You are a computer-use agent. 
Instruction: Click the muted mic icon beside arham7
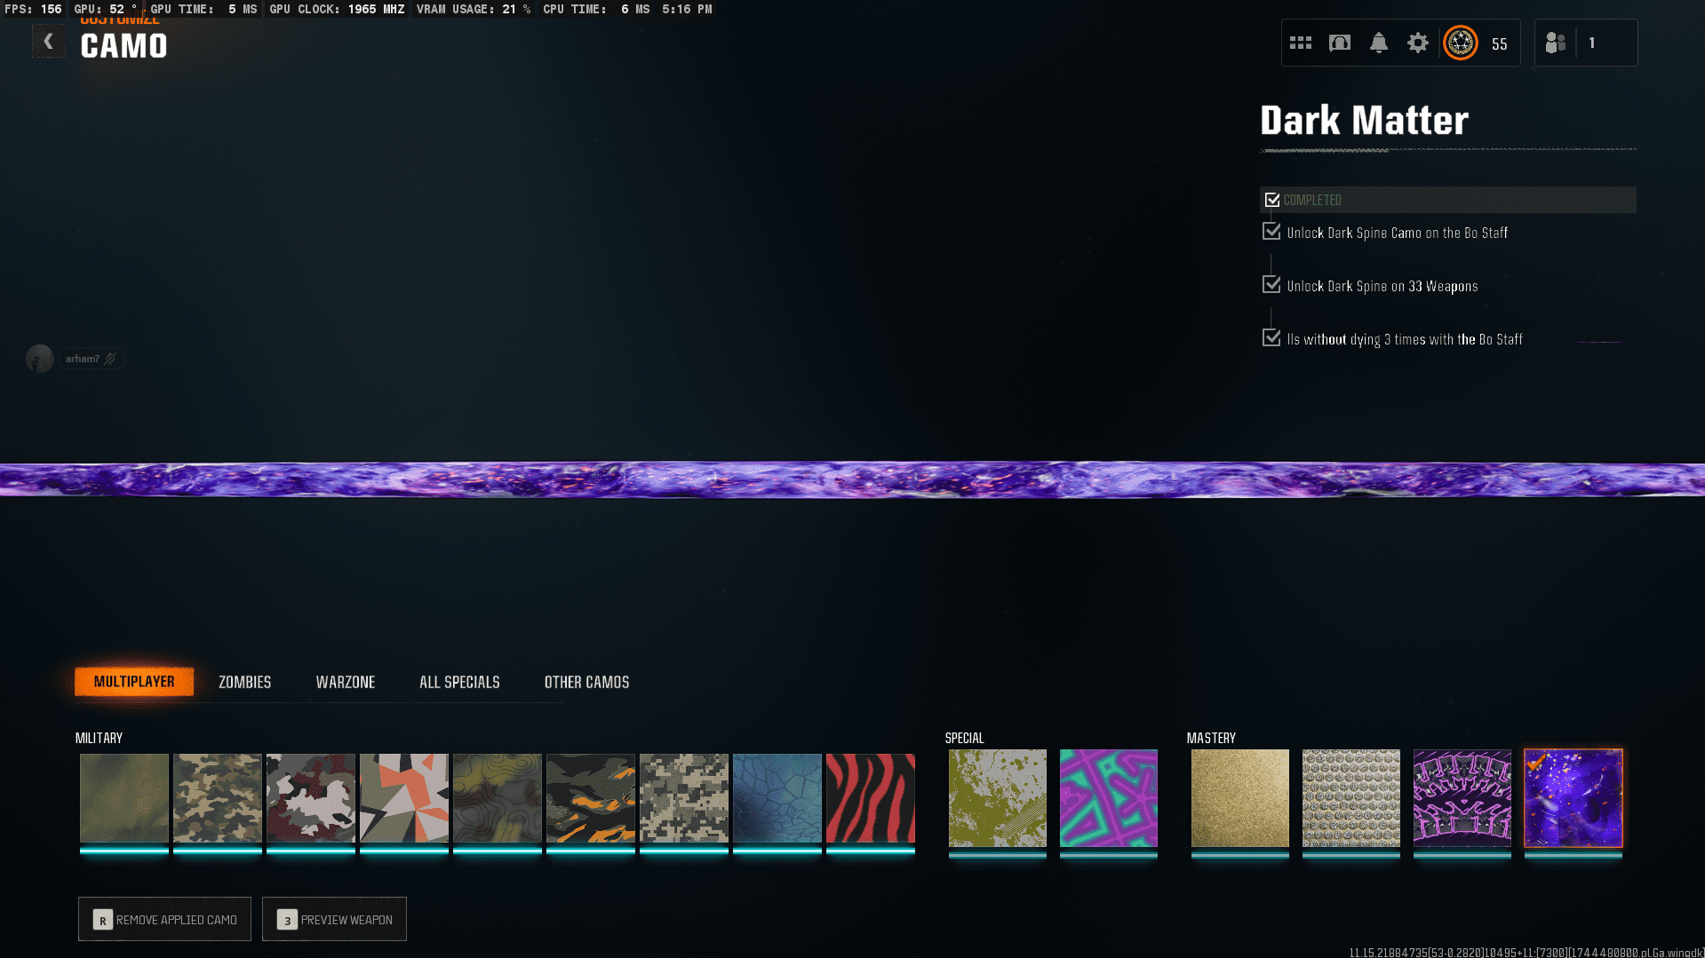point(110,359)
